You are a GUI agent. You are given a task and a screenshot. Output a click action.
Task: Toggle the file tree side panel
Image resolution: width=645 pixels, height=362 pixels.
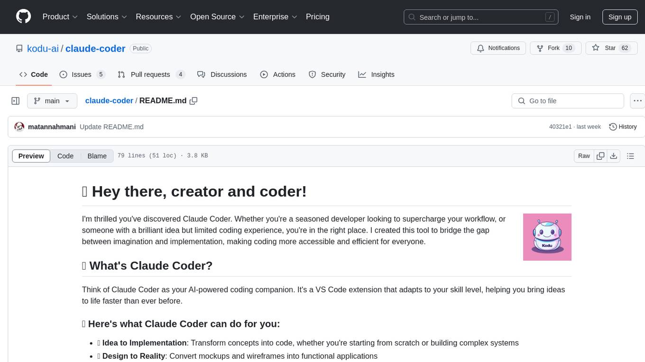(16, 101)
